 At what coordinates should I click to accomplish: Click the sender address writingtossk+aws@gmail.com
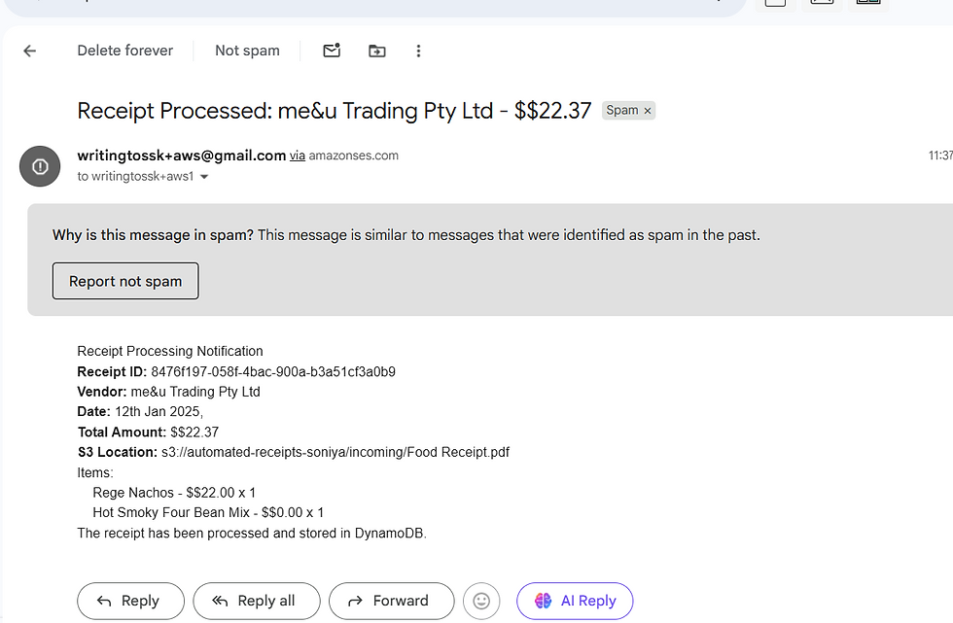pyautogui.click(x=181, y=156)
